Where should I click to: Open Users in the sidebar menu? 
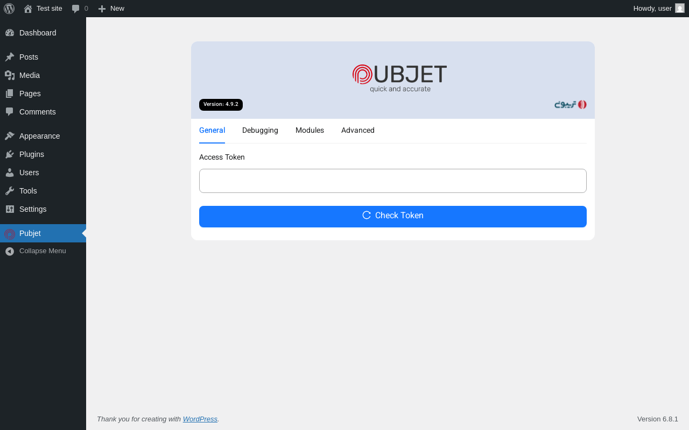[x=43, y=173]
